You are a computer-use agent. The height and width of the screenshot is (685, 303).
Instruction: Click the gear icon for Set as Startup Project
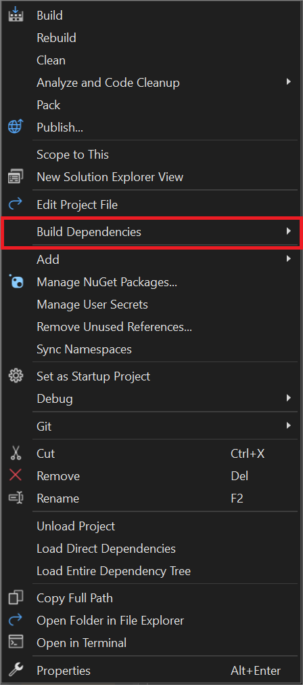pyautogui.click(x=16, y=376)
